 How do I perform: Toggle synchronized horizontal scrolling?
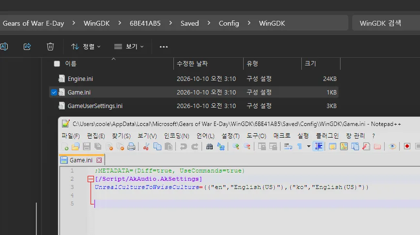273,147
